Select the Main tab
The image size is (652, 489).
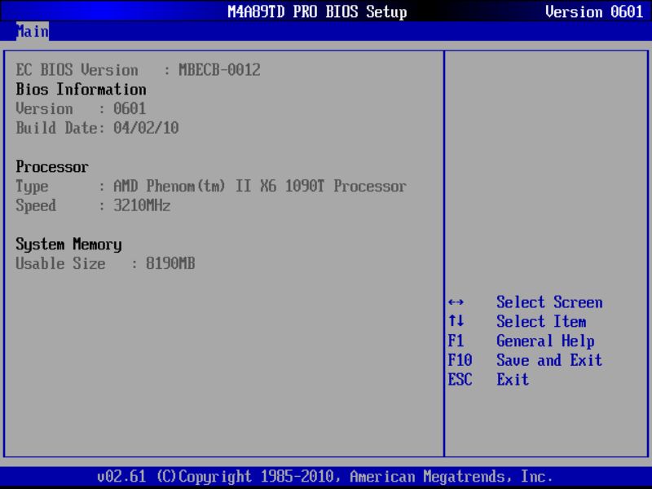click(32, 32)
